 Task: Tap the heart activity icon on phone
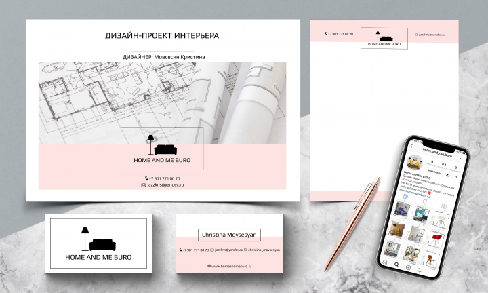coord(420,270)
